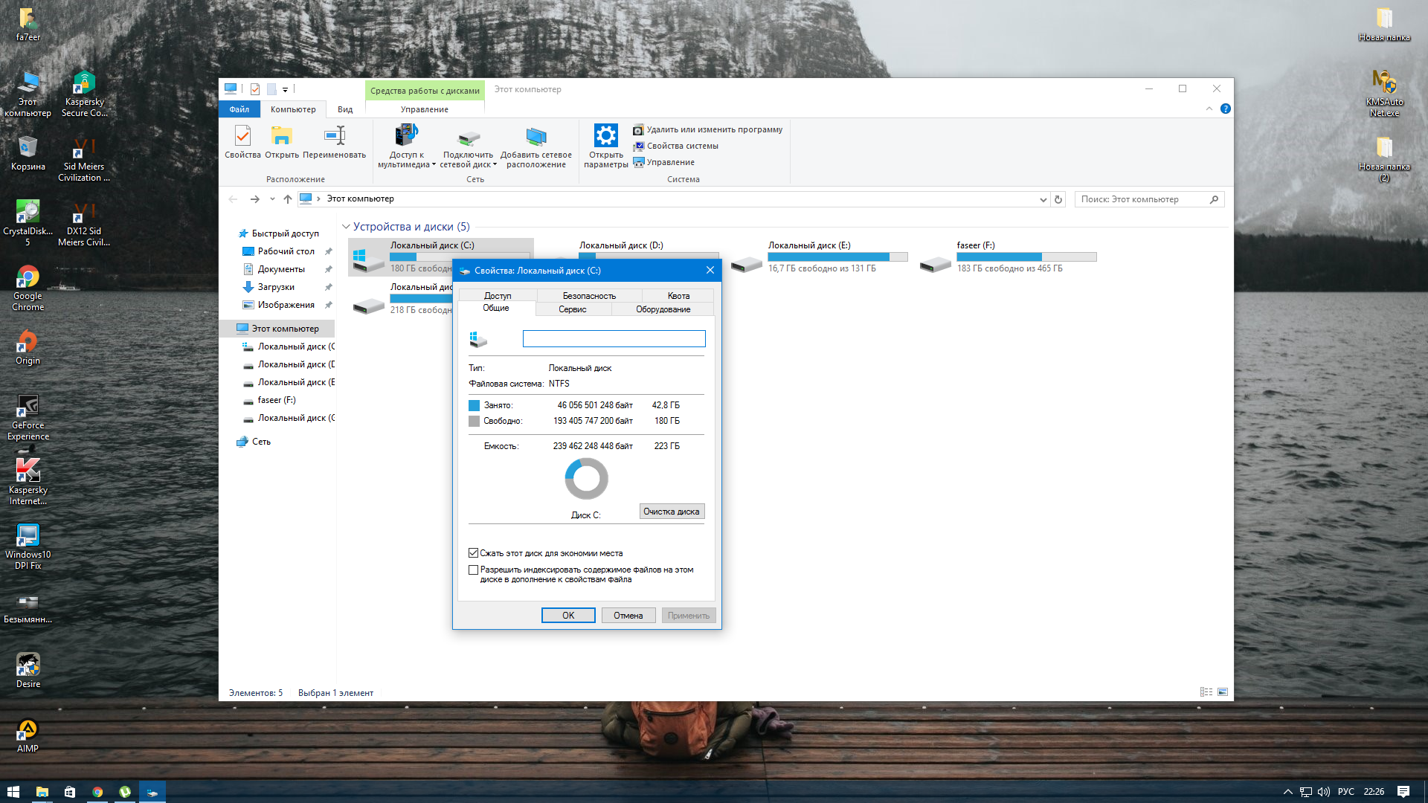Image resolution: width=1428 pixels, height=803 pixels.
Task: Collapse the 'Устройства и диски' group
Action: [346, 227]
